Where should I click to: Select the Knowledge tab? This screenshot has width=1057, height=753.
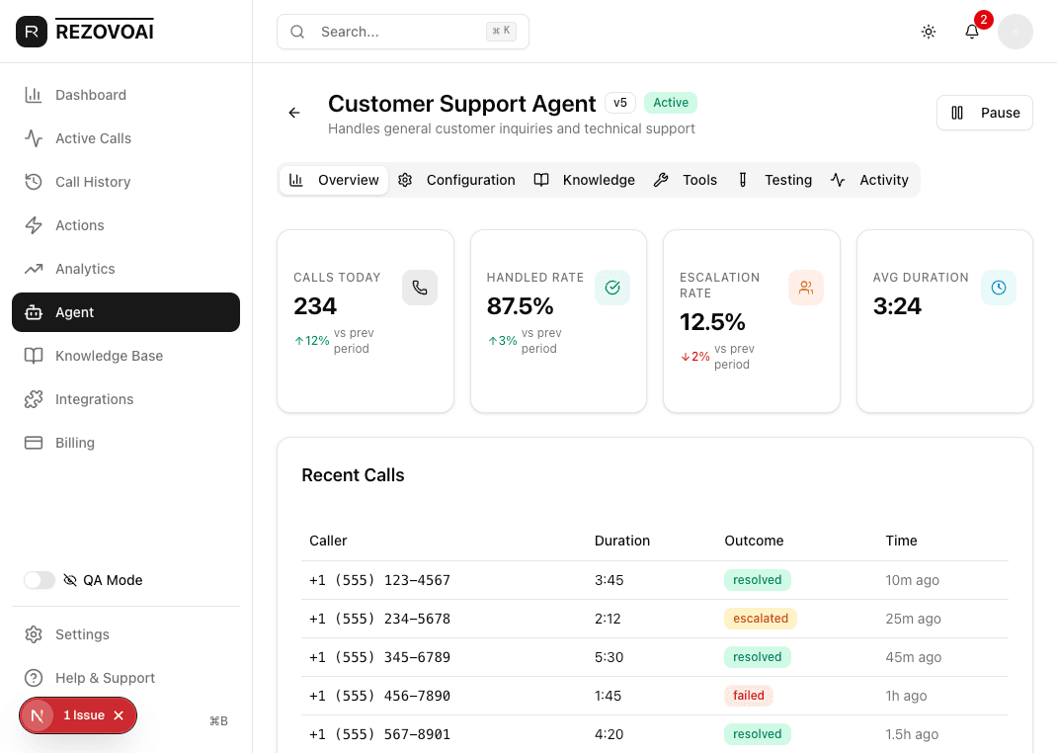[x=585, y=180]
